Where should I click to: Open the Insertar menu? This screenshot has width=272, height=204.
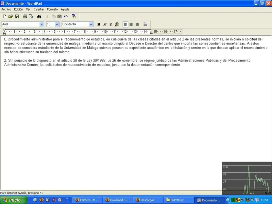coord(38,10)
